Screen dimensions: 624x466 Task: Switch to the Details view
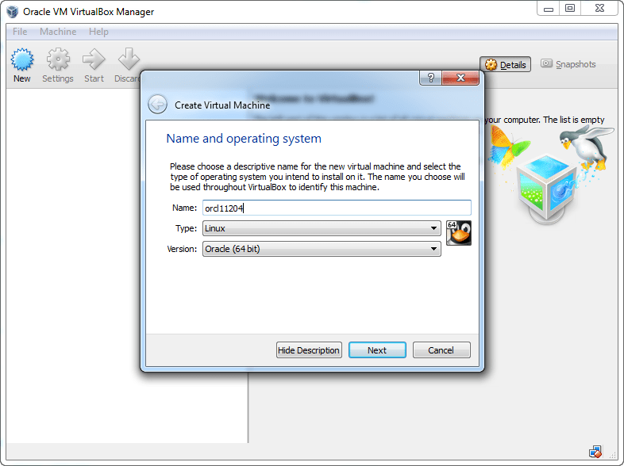506,64
